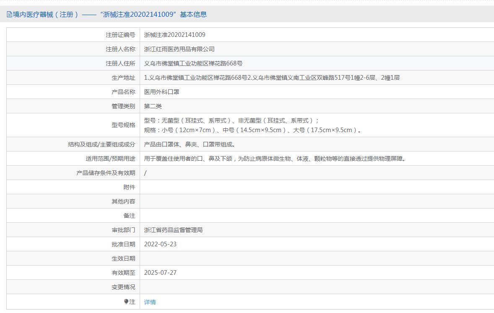Click the 注册人住所 label
The height and width of the screenshot is (313, 494).
coord(120,63)
